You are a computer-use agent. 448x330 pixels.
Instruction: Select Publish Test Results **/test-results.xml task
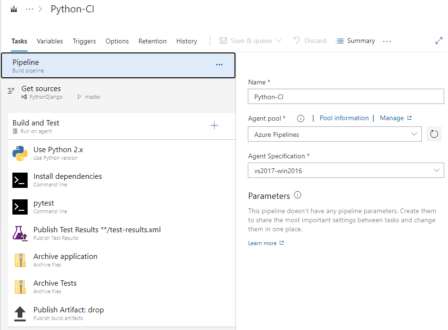[122, 233]
